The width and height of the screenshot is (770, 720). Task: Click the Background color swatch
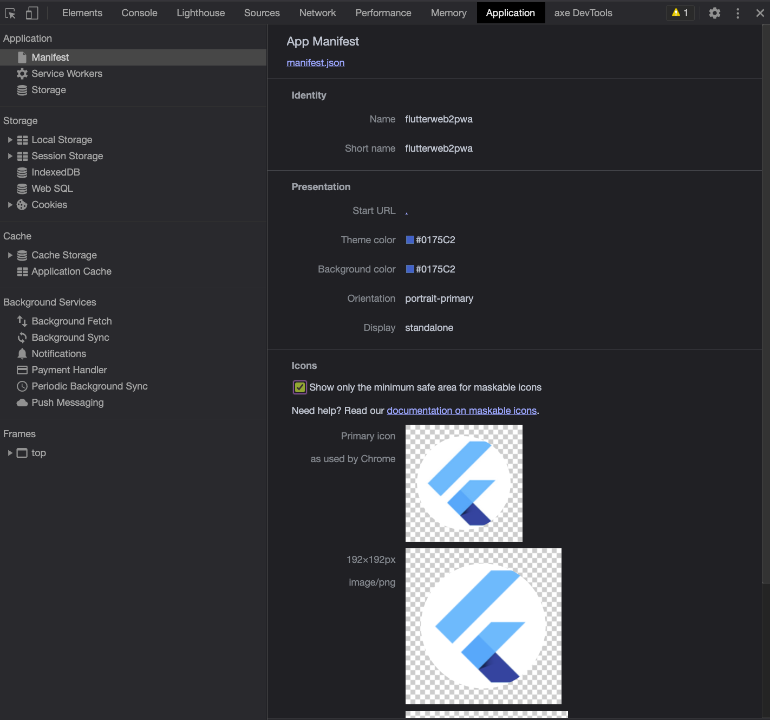coord(410,269)
